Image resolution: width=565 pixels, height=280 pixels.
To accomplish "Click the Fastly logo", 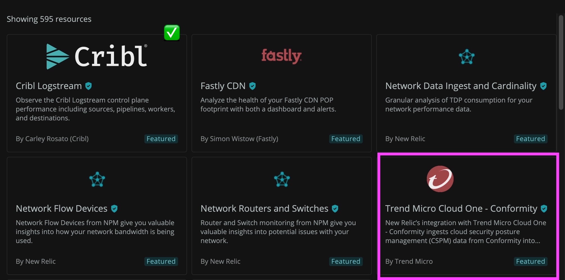I will coord(281,56).
